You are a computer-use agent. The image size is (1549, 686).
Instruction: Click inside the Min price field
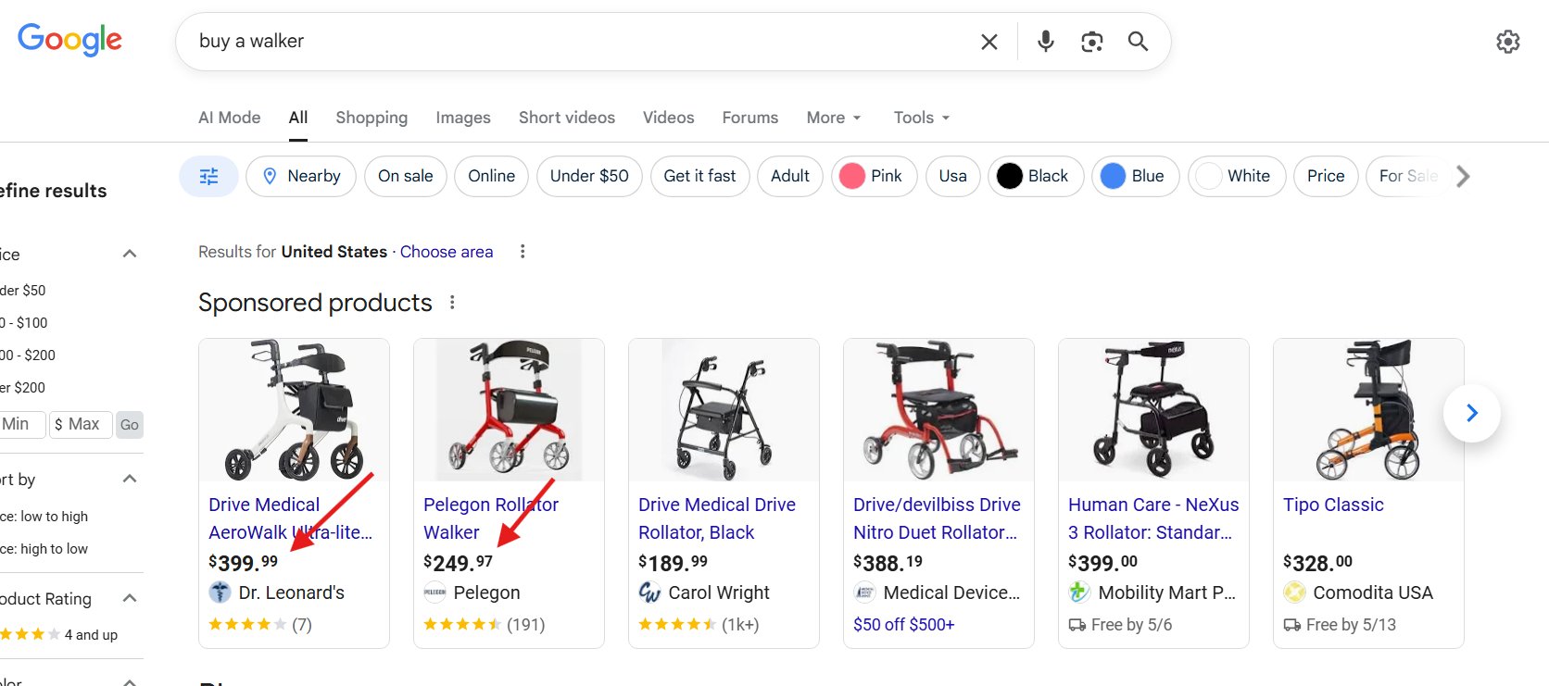click(19, 424)
